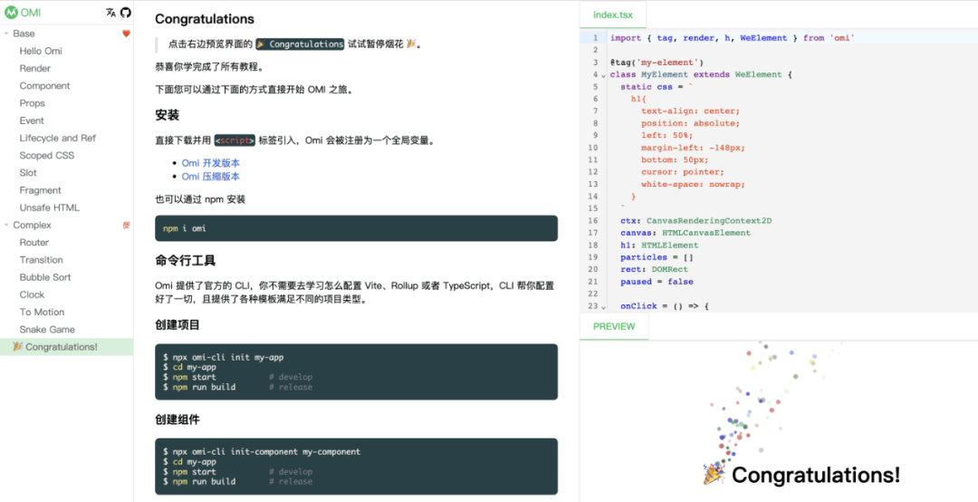Viewport: 978px width, 502px height.
Task: Open the Props tutorial
Action: coord(32,103)
